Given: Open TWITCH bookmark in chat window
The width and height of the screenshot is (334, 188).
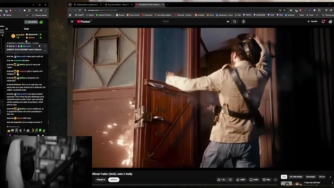Looking at the screenshot, I should (8, 15).
